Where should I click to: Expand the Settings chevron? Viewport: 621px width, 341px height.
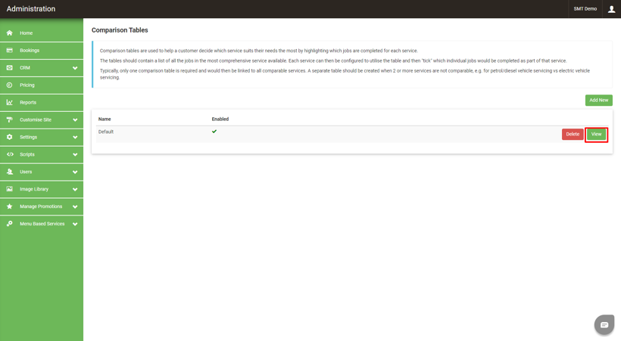coord(75,138)
